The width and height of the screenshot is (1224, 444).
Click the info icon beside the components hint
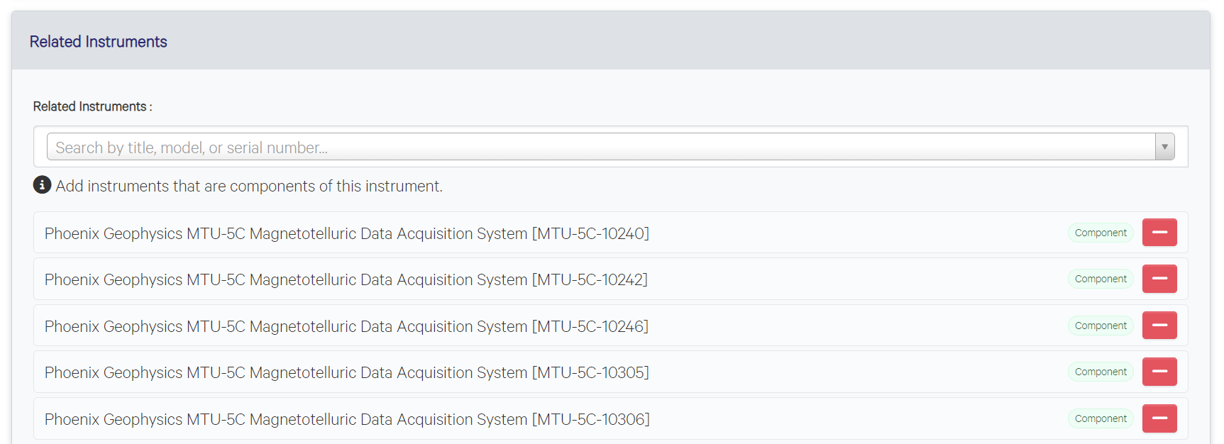(42, 185)
